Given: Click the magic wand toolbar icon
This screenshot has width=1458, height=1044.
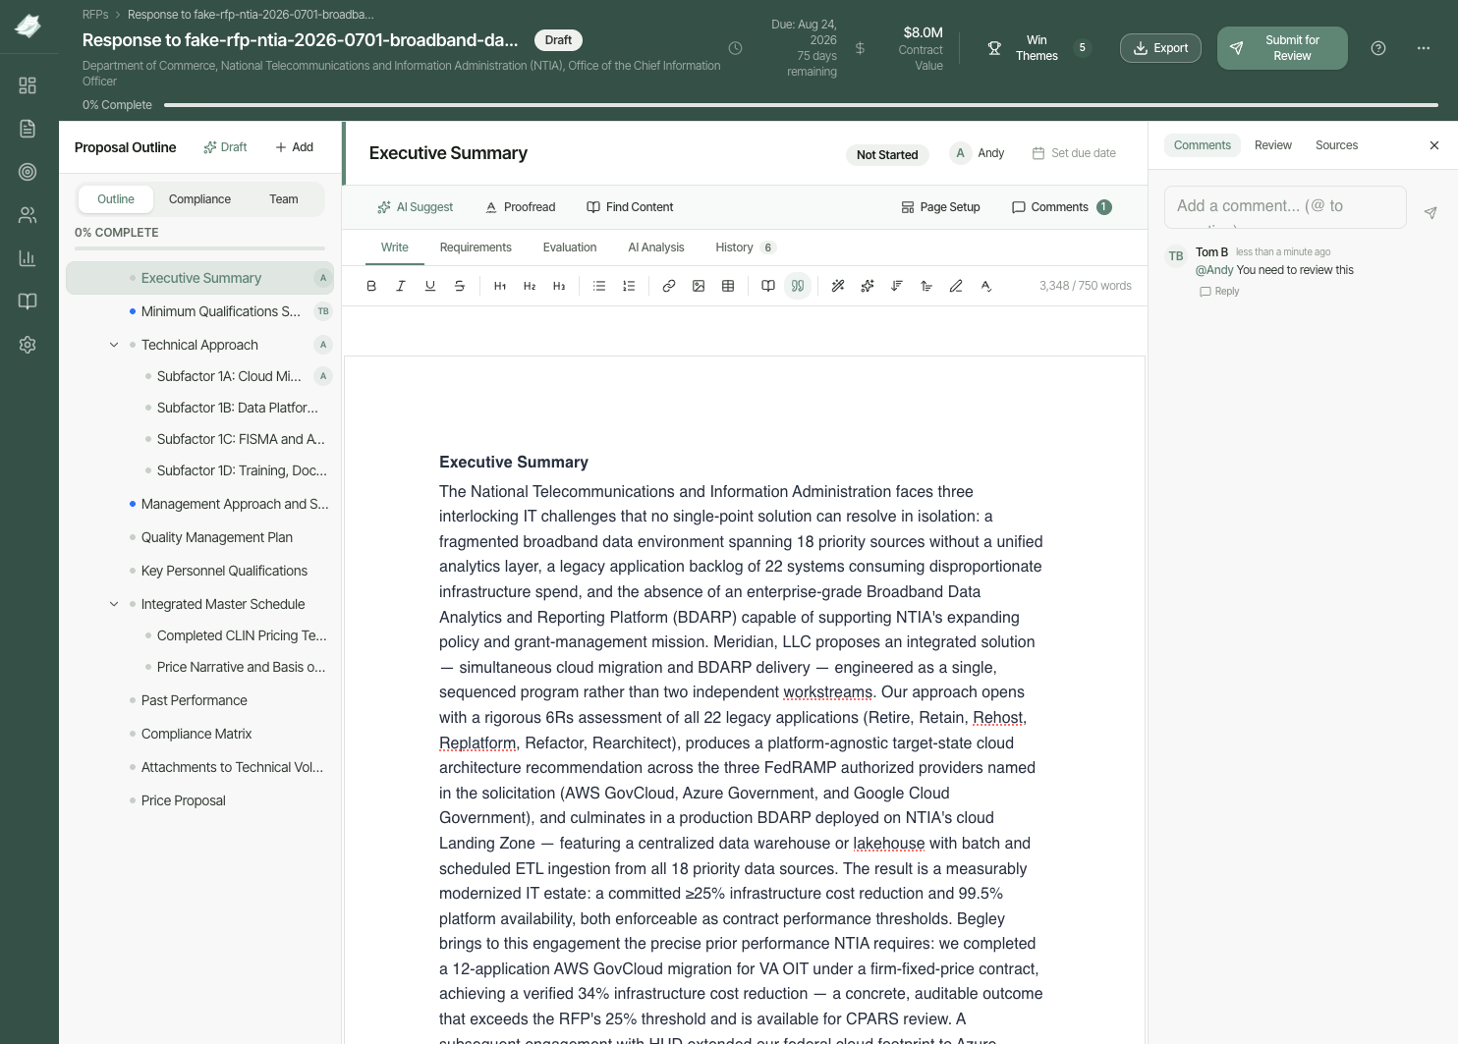Looking at the screenshot, I should [838, 286].
